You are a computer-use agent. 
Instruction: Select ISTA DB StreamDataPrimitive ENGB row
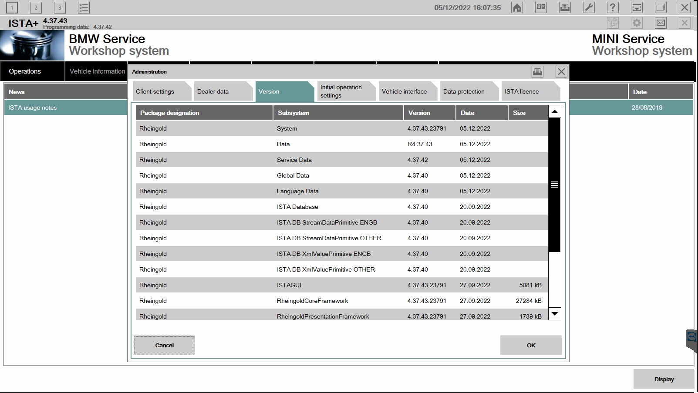click(x=342, y=222)
